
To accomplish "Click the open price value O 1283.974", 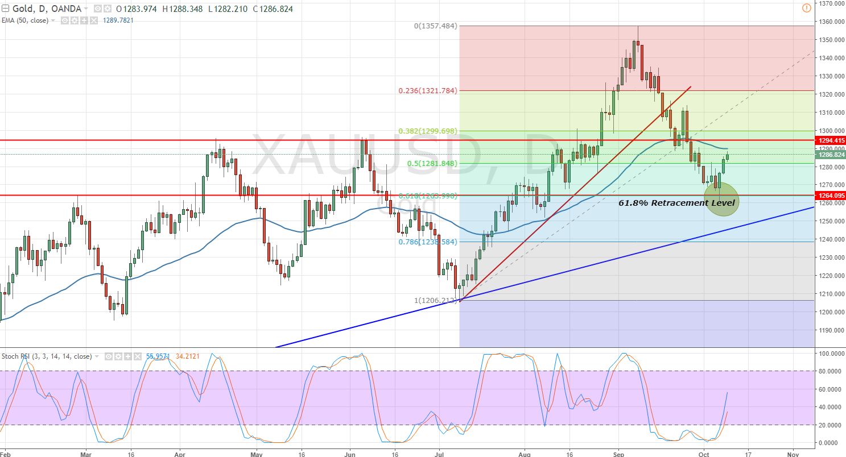I will 136,9.
